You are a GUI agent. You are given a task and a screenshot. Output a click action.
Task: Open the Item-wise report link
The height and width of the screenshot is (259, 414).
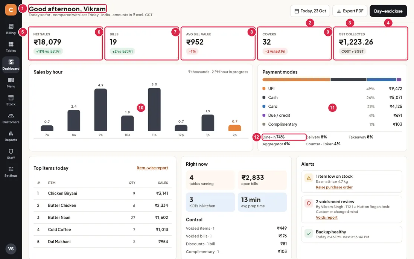coord(152,168)
